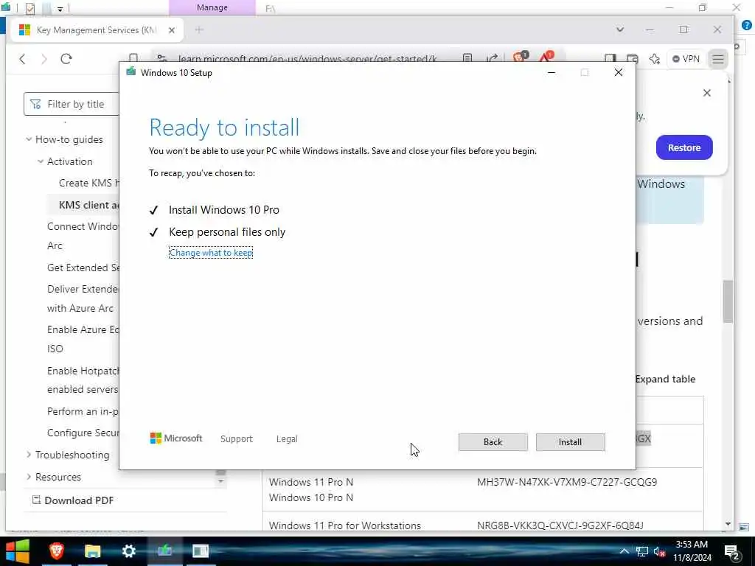Image resolution: width=755 pixels, height=566 pixels.
Task: Click the Back button in Setup dialog
Action: pos(493,442)
